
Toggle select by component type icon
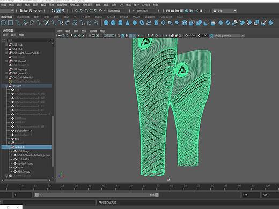point(63,11)
